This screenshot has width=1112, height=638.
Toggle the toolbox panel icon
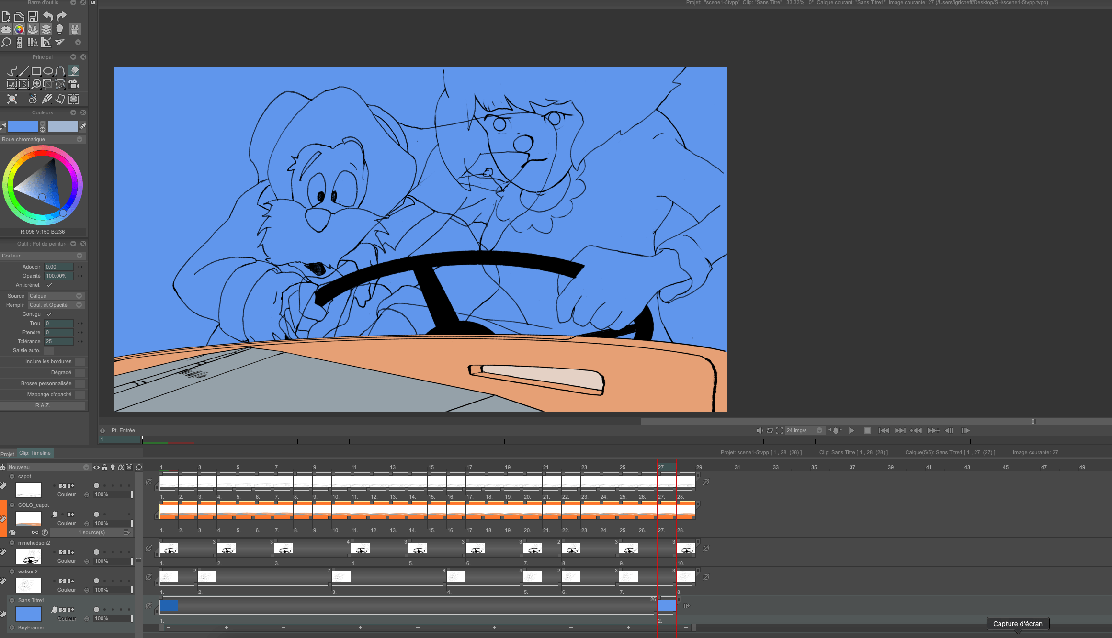[x=6, y=30]
